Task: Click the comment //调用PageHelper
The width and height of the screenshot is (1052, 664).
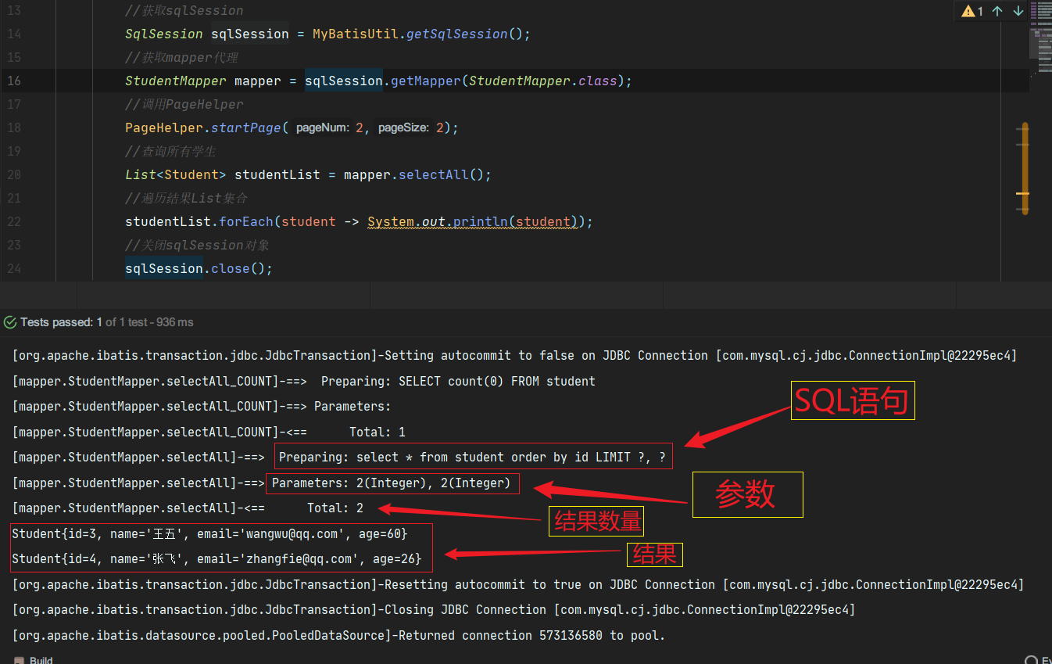Action: 184,105
